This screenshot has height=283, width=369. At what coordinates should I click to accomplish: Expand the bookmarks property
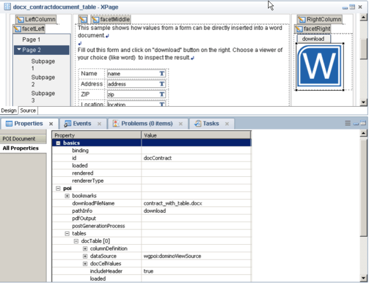[67, 196]
